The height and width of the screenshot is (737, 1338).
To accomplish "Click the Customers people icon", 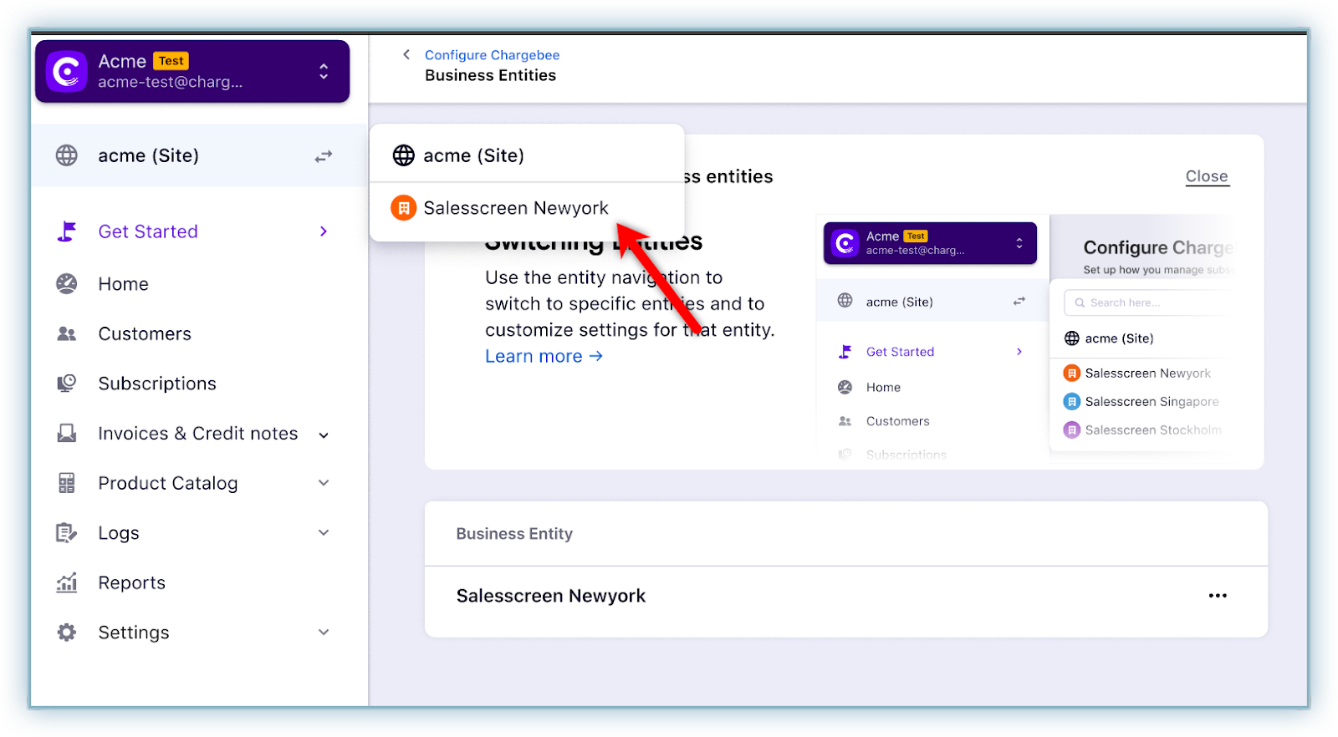I will (x=67, y=334).
